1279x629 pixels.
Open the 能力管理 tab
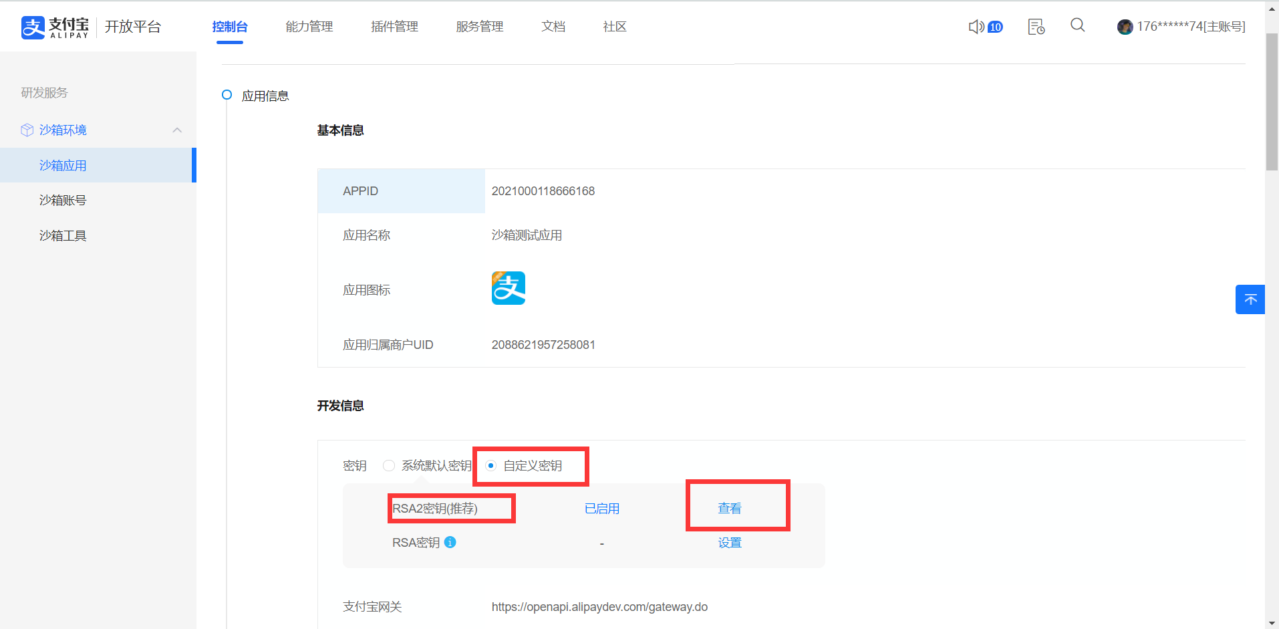309,27
